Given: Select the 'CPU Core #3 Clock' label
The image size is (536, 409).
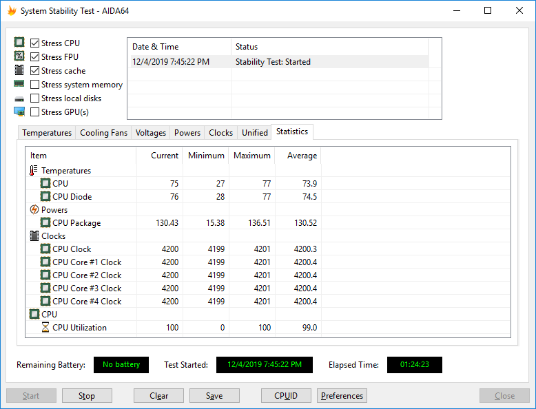Looking at the screenshot, I should coord(87,289).
